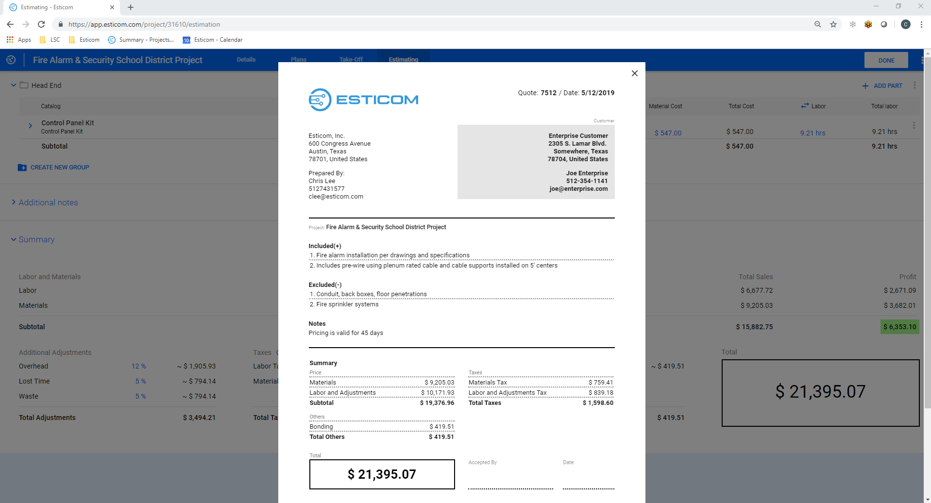The height and width of the screenshot is (503, 931).
Task: Go forward in browser history
Action: [x=26, y=24]
